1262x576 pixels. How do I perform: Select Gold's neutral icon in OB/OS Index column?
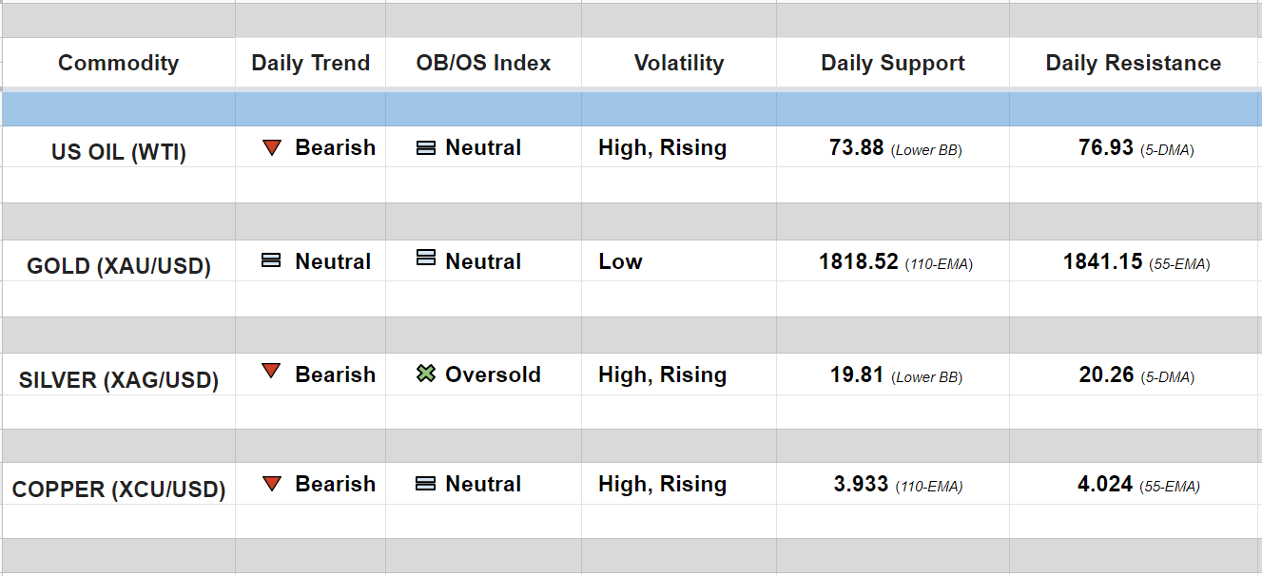tap(426, 258)
